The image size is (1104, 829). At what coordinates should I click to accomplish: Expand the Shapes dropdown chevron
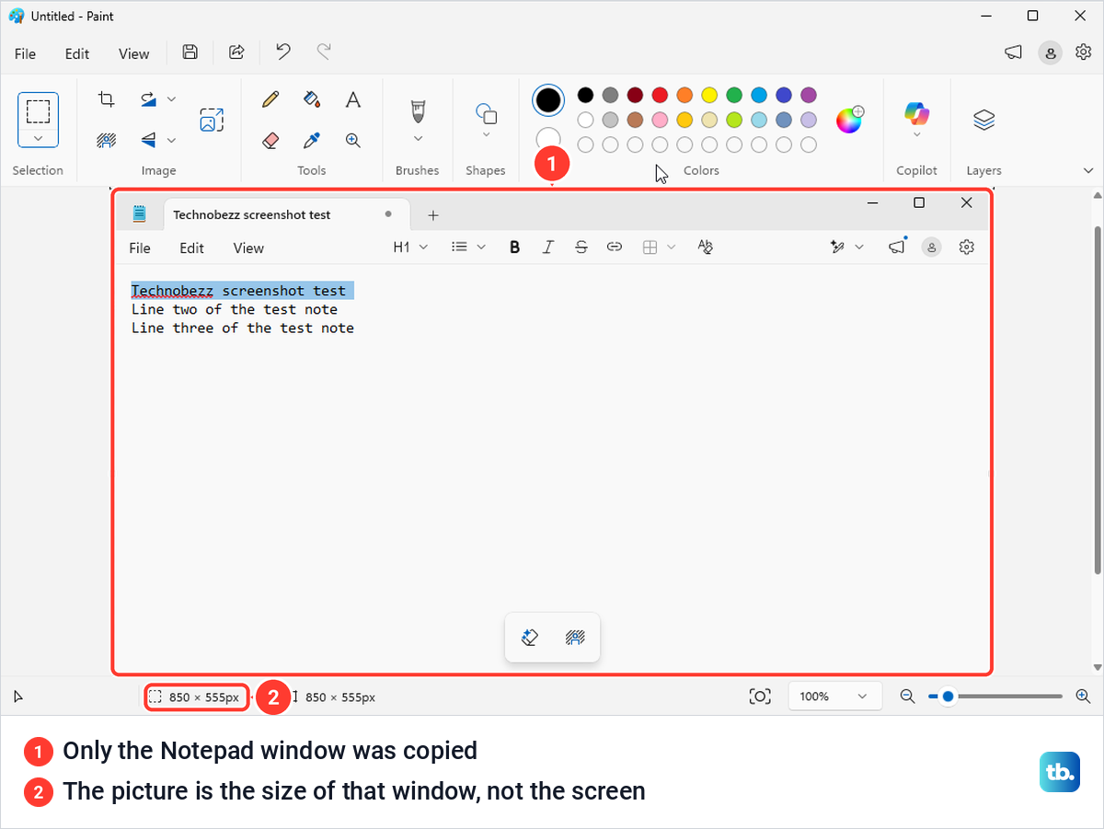point(486,135)
